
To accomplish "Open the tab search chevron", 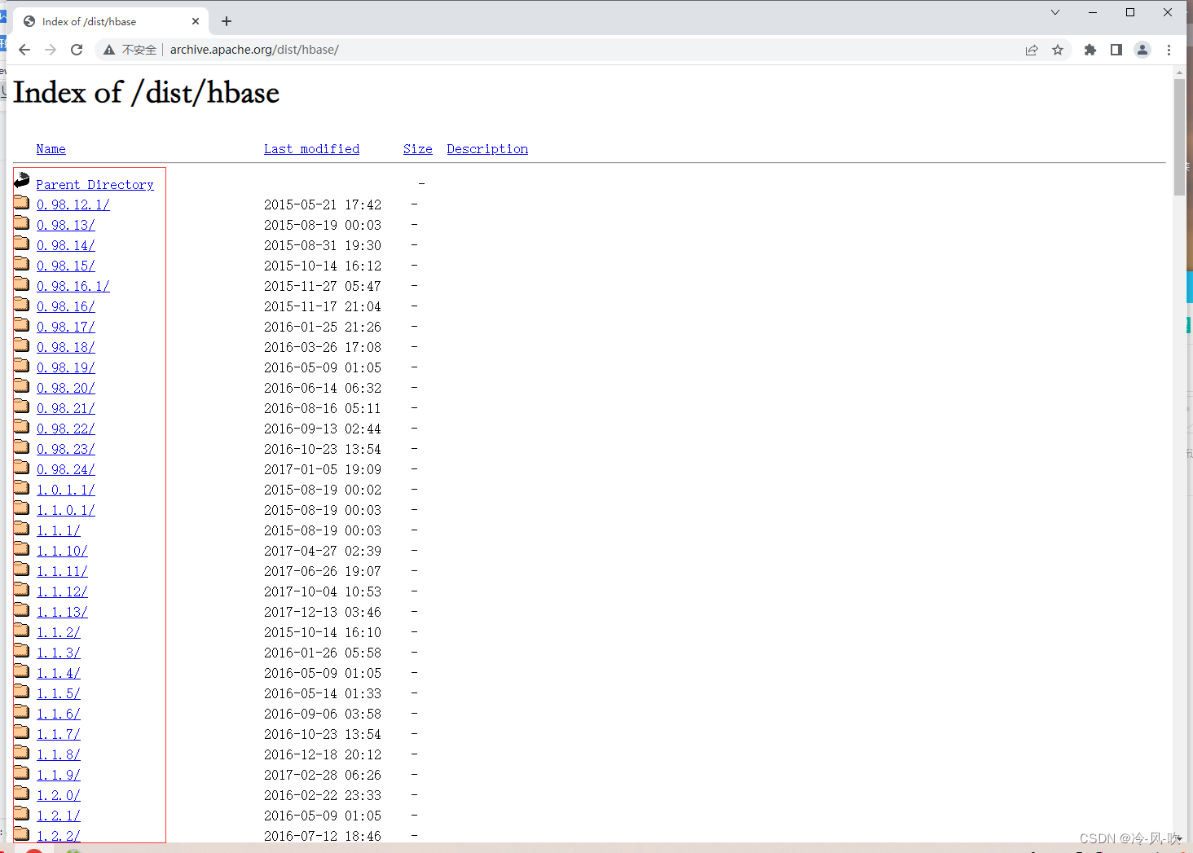I will [1054, 12].
